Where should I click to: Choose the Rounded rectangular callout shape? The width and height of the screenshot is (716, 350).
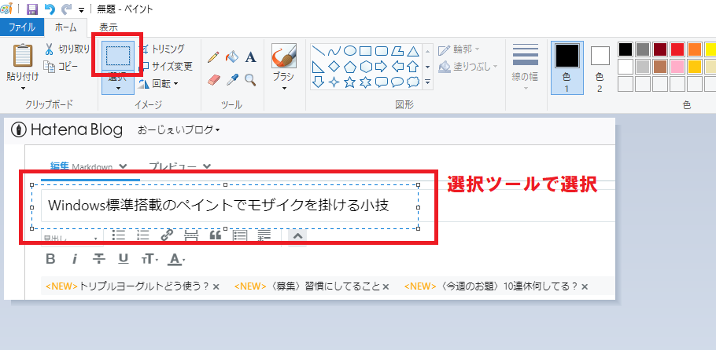click(x=382, y=82)
